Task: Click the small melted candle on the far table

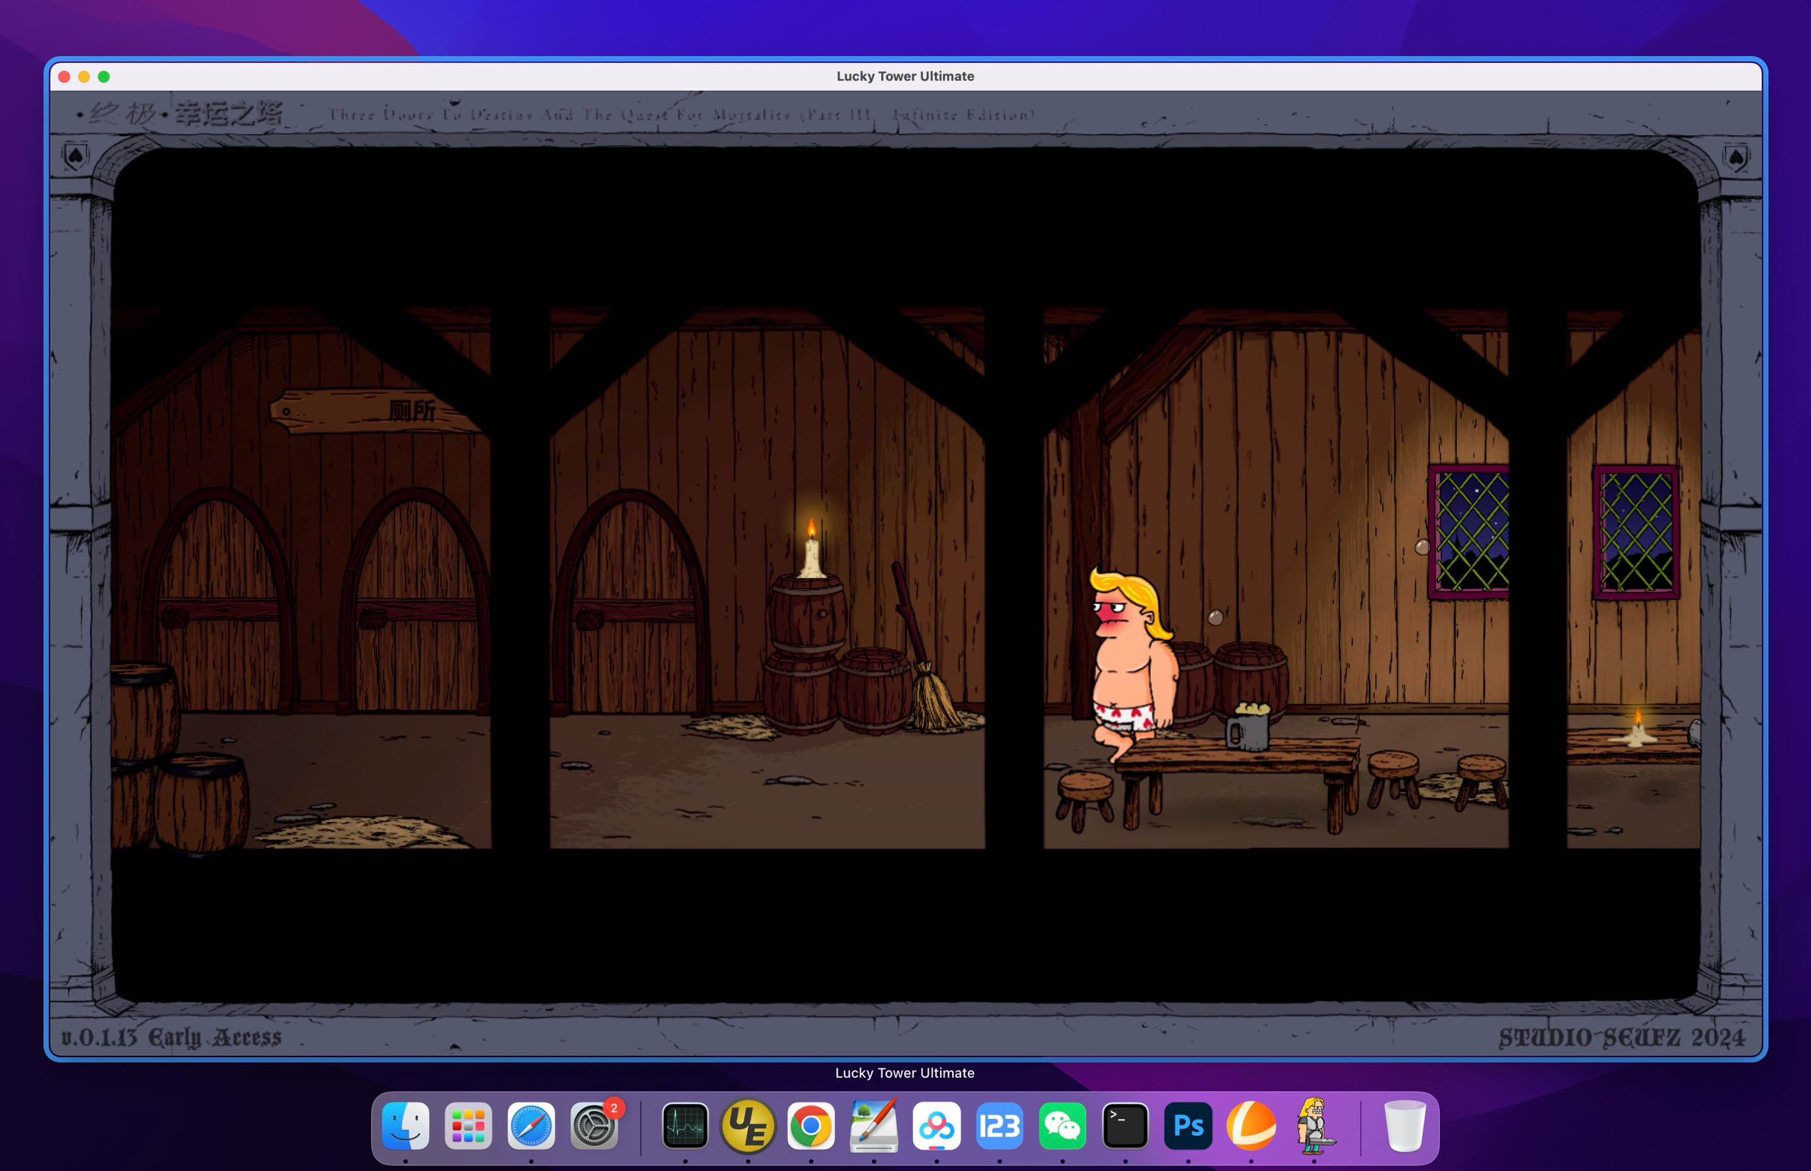Action: pyautogui.click(x=1637, y=728)
